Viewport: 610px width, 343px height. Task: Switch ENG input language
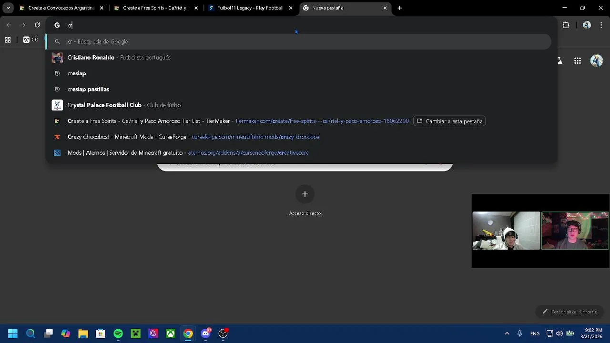(x=535, y=333)
